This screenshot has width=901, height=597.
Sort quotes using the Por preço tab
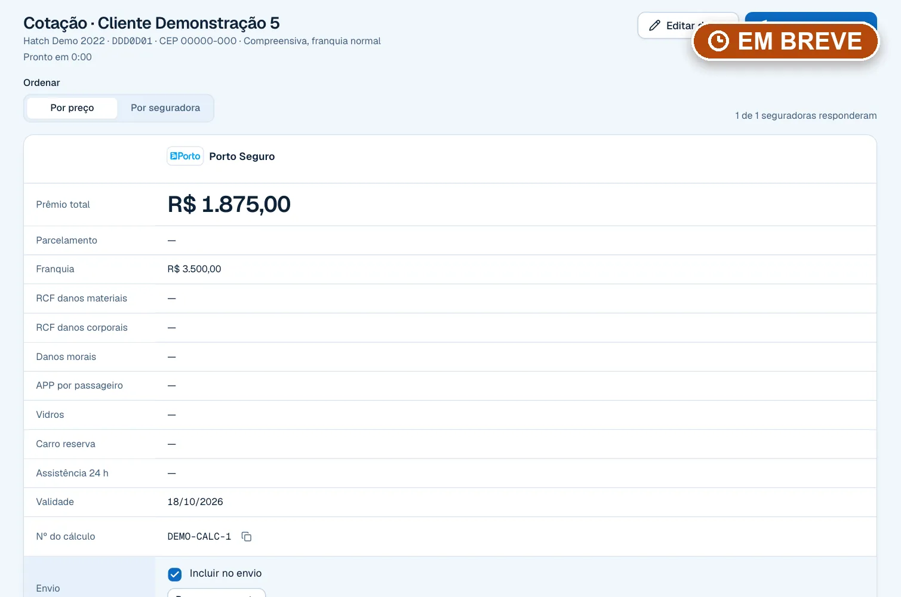pyautogui.click(x=72, y=108)
